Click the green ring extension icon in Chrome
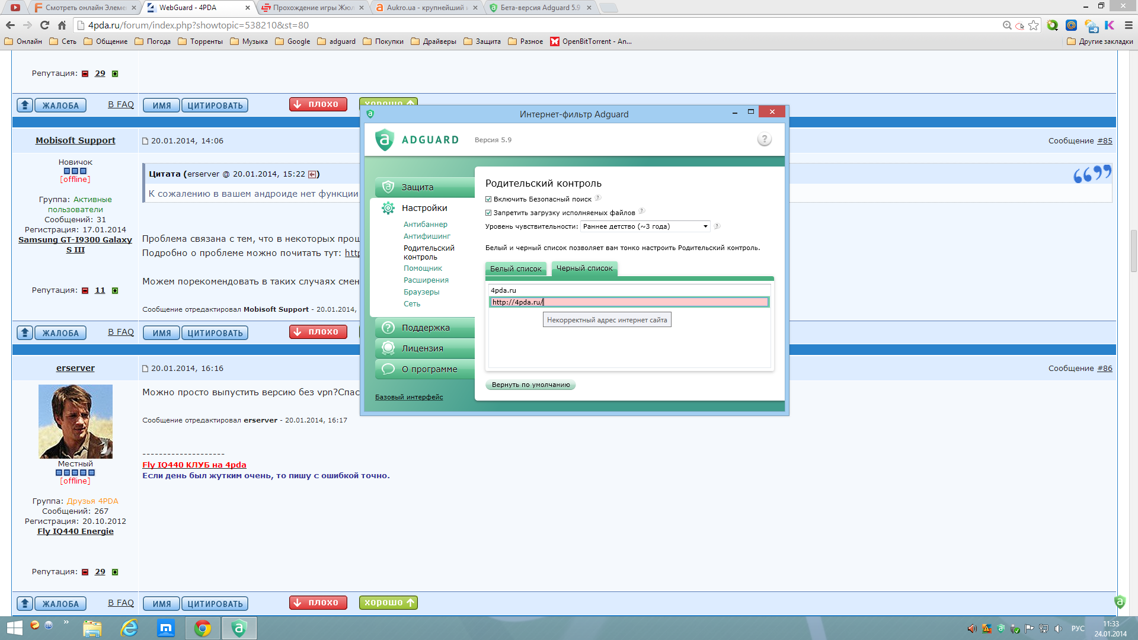 click(x=1053, y=25)
